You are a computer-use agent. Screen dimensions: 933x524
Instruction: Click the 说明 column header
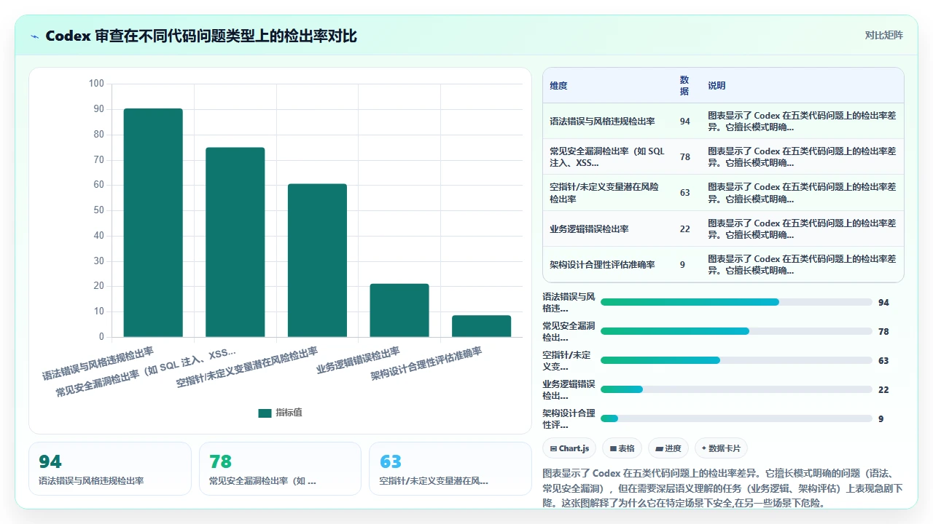click(x=717, y=86)
